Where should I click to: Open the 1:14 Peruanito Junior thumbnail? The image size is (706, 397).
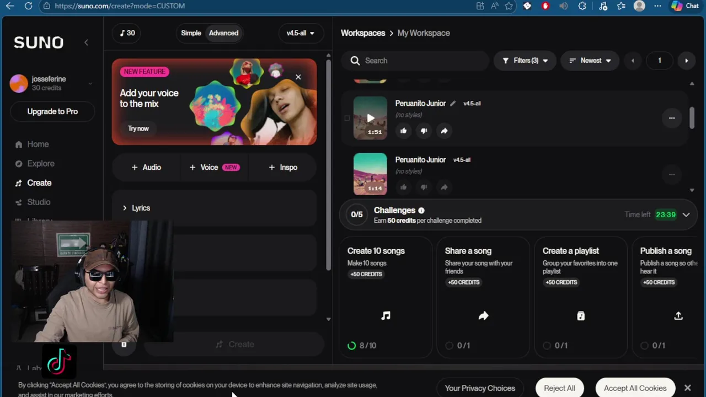pyautogui.click(x=370, y=174)
